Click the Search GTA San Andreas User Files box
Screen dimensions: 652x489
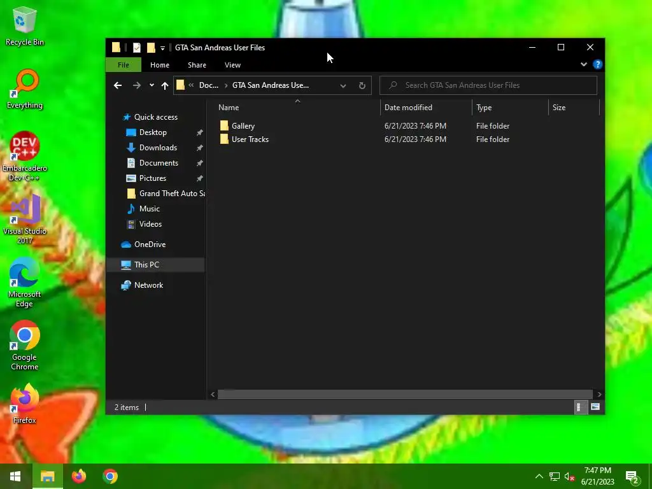(488, 85)
